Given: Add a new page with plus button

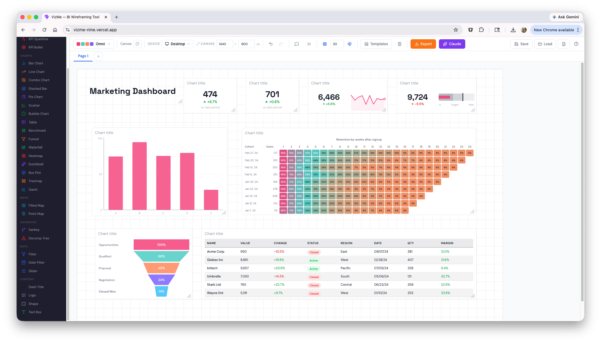Looking at the screenshot, I should pyautogui.click(x=98, y=56).
